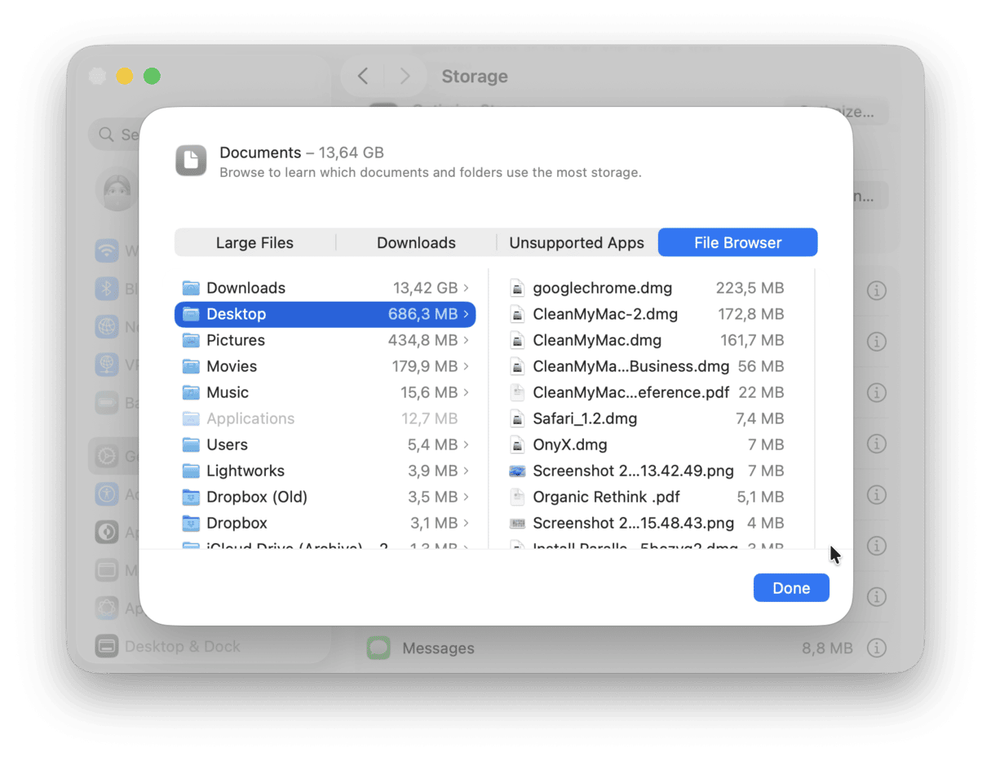Click the PDF icon beside Organic Rethink .pdf
The height and width of the screenshot is (761, 991).
tap(518, 496)
